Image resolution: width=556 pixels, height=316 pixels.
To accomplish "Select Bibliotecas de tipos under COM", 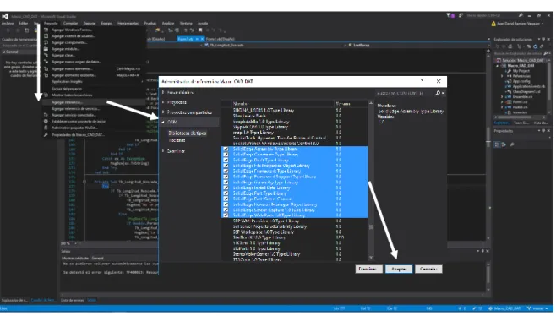I will 188,133.
